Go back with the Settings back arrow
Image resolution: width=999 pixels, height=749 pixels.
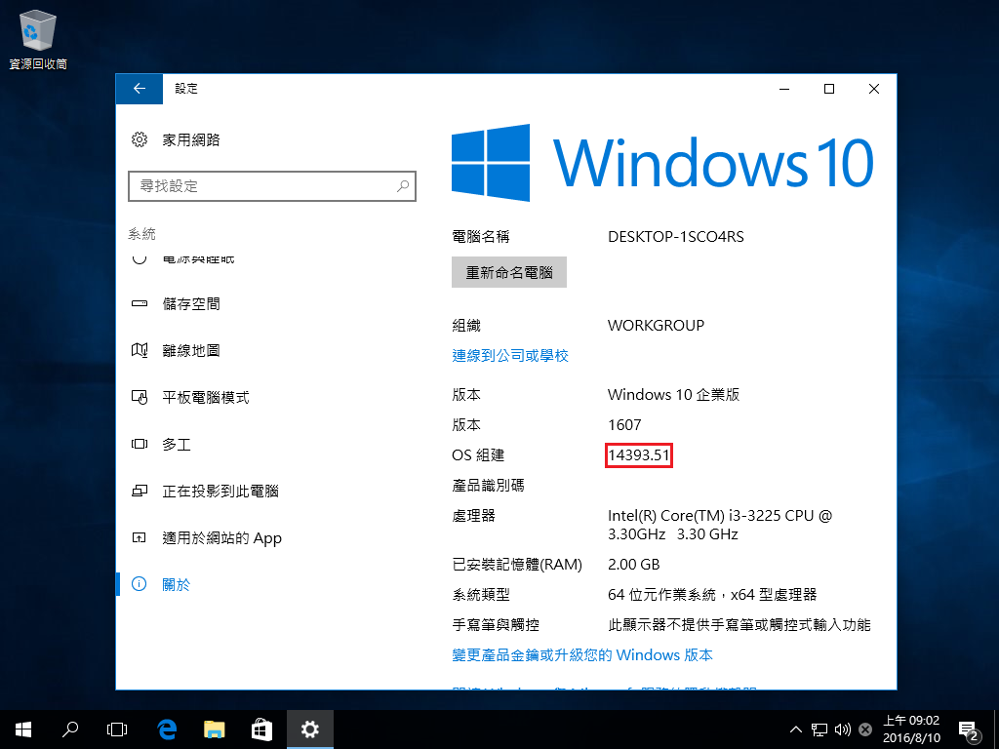[139, 89]
